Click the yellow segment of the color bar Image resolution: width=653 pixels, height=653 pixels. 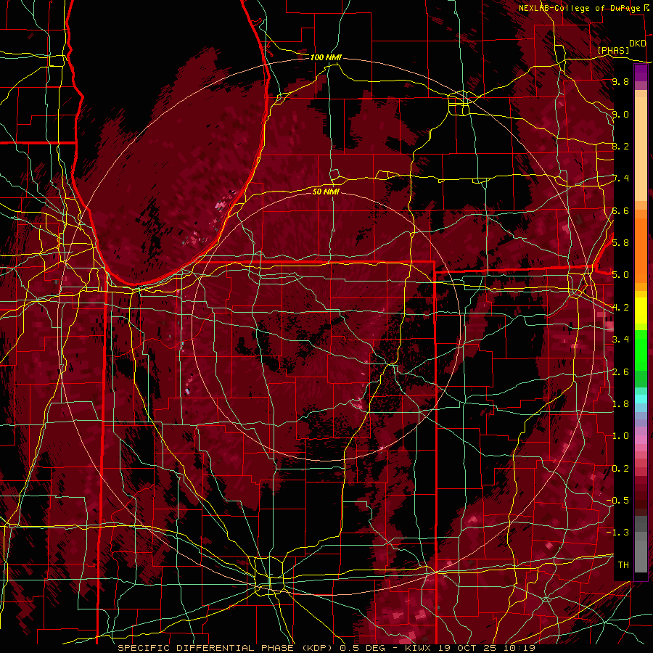(x=641, y=311)
